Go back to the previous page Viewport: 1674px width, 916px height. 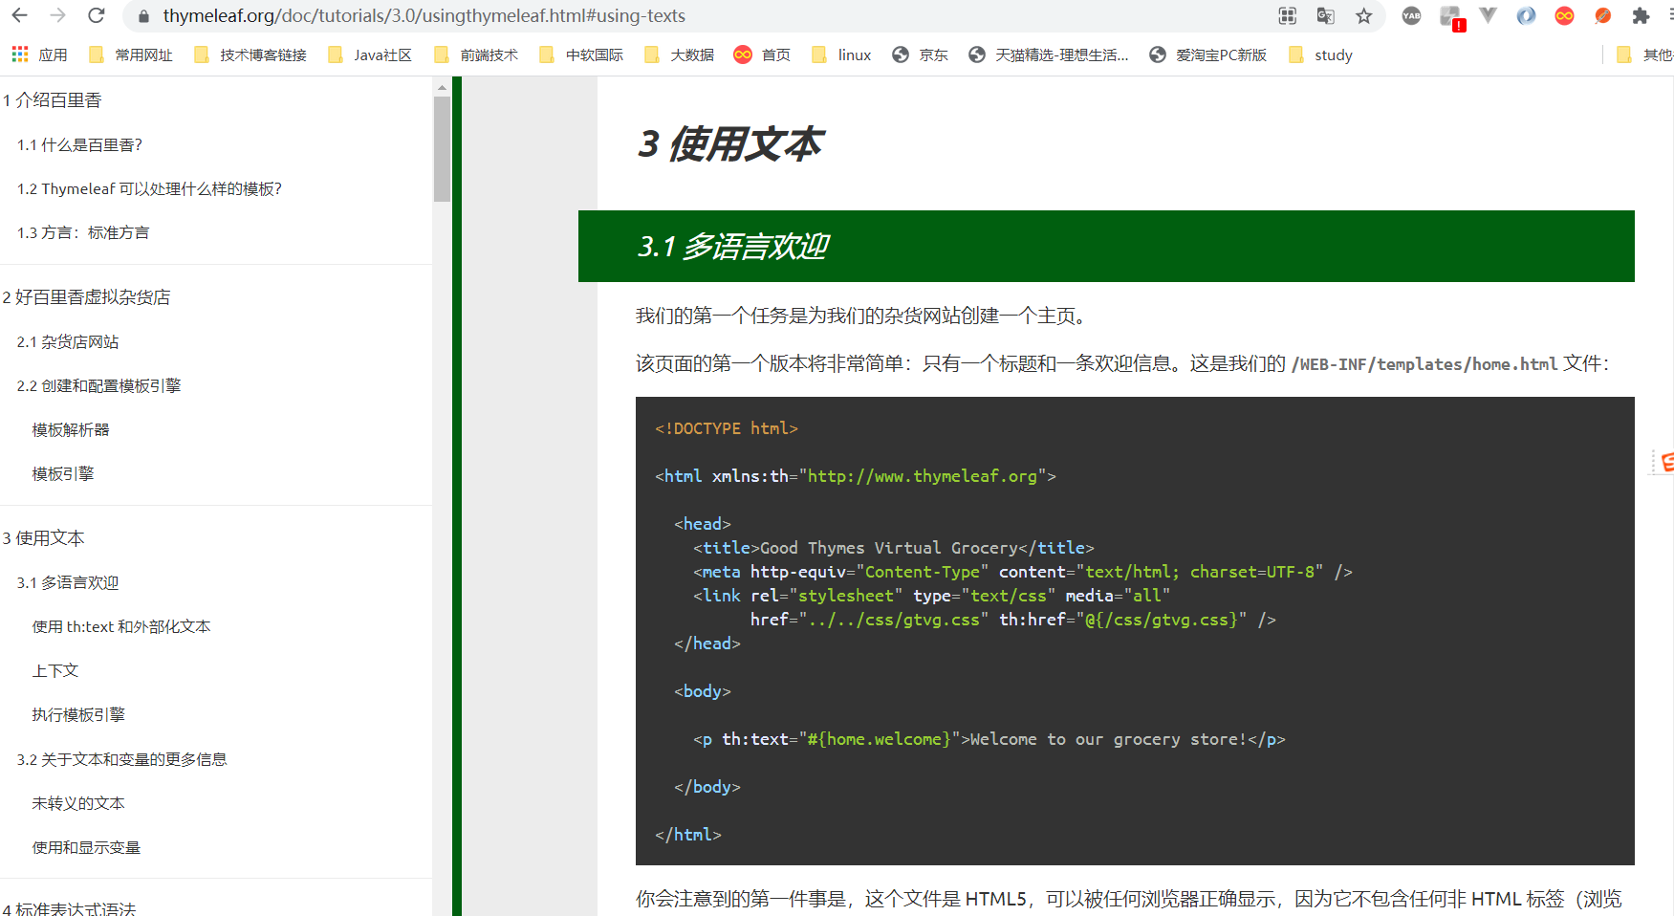(20, 15)
